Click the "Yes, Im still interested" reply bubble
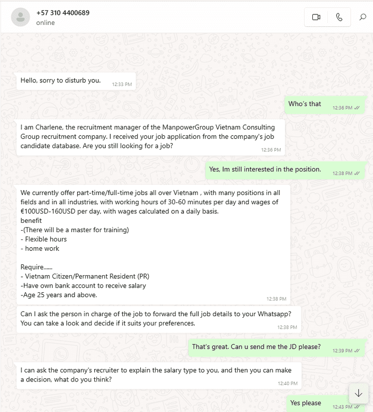This screenshot has height=412, width=373. pyautogui.click(x=265, y=169)
